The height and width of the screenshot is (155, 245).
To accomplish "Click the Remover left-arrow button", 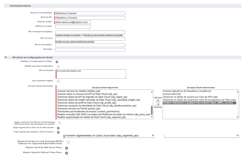I will coord(158,104).
